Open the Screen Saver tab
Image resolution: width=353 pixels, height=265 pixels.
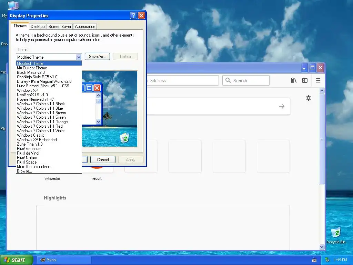pos(60,27)
